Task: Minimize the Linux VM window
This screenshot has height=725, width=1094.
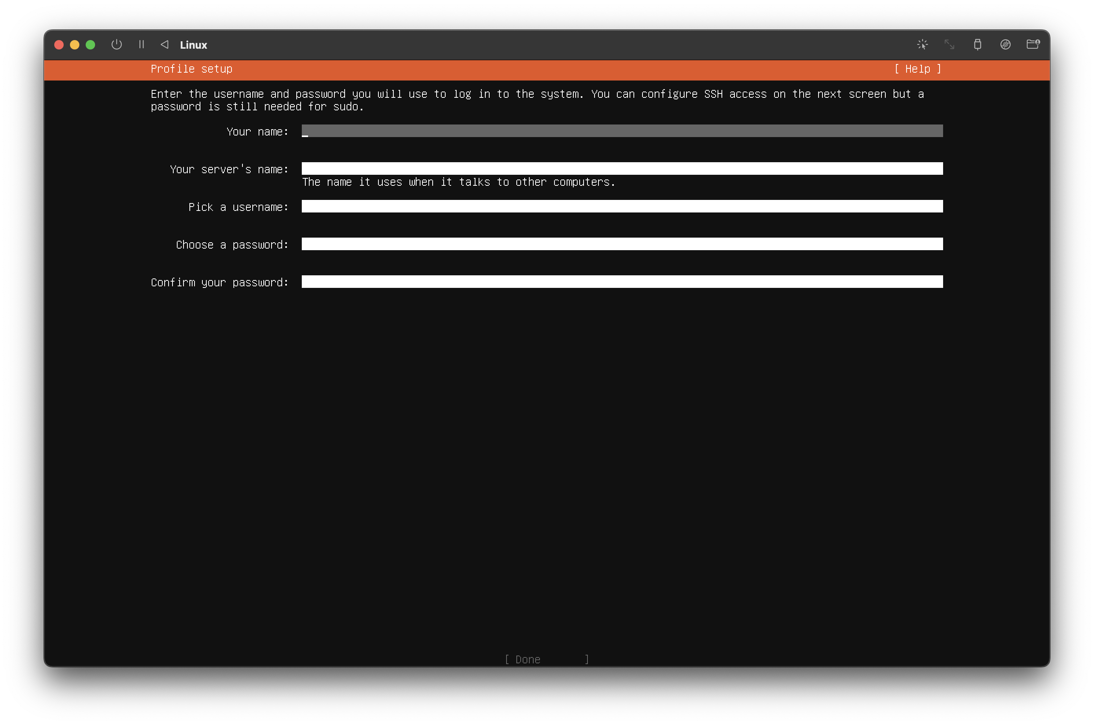Action: coord(75,44)
